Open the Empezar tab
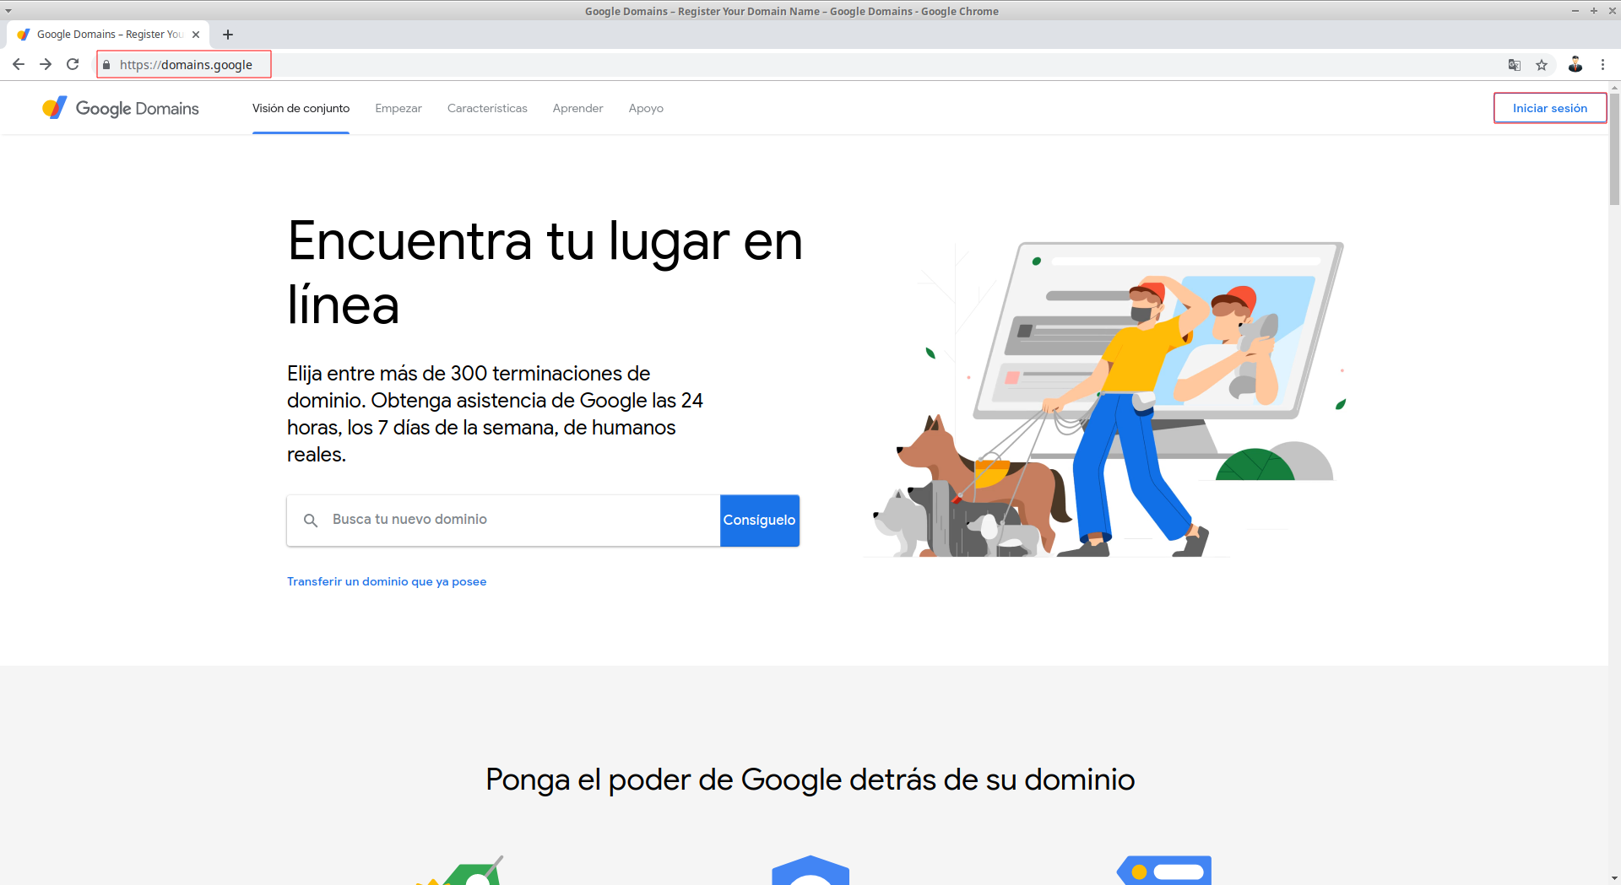This screenshot has width=1621, height=885. [398, 108]
